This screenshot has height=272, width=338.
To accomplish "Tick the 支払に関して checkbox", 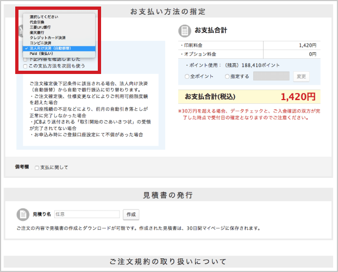I will point(36,168).
